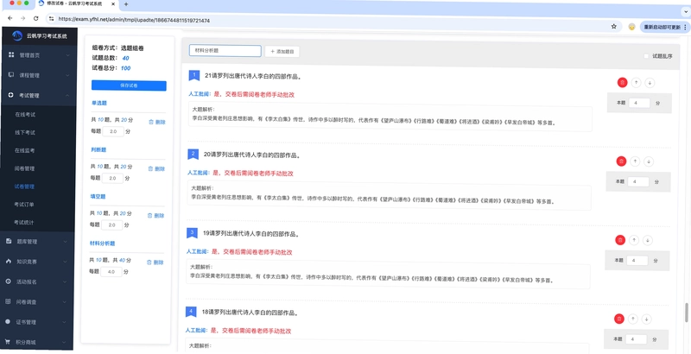Open 考试订单 in the sidebar
Image resolution: width=691 pixels, height=354 pixels.
pos(24,205)
